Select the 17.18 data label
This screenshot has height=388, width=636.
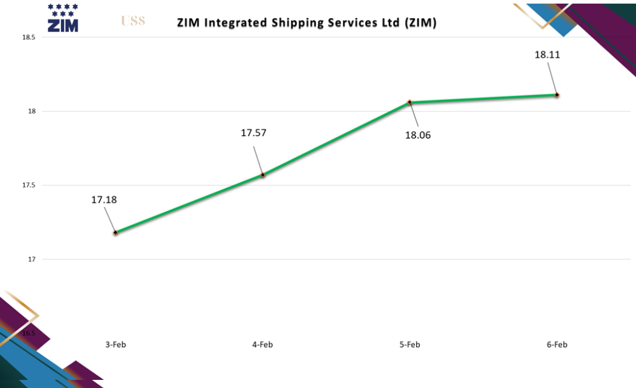pyautogui.click(x=103, y=200)
